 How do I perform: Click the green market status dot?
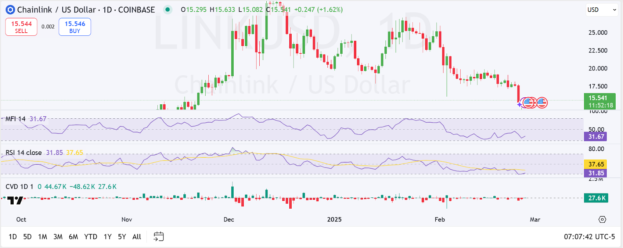coord(168,10)
